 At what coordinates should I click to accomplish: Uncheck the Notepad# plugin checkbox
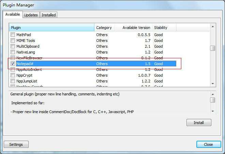pyautogui.click(x=13, y=63)
